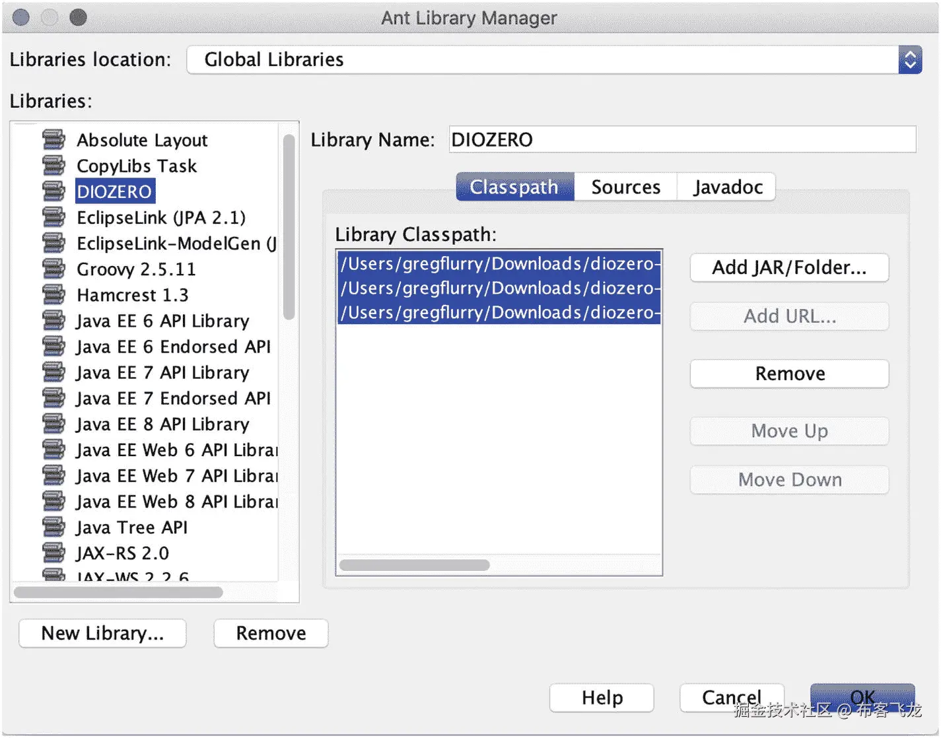Select Java EE Web 8 API Library name
The width and height of the screenshot is (941, 738).
click(176, 502)
